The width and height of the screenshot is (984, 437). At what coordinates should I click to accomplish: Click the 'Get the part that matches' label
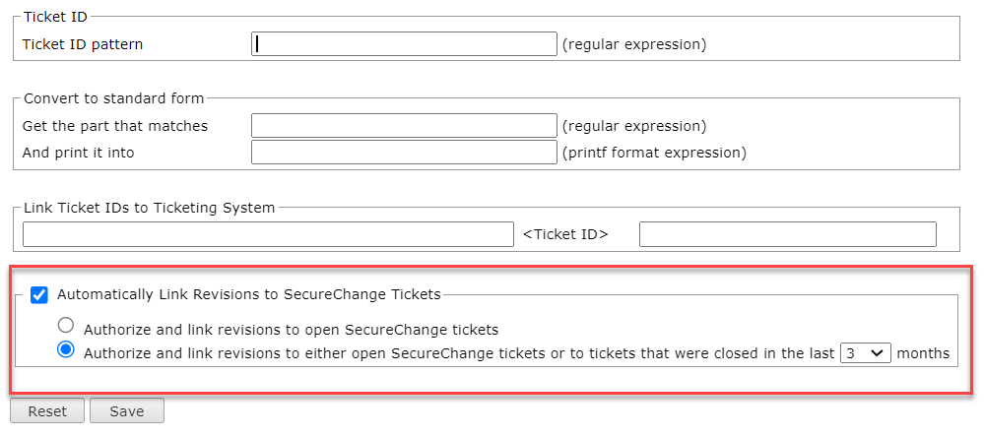coord(114,126)
